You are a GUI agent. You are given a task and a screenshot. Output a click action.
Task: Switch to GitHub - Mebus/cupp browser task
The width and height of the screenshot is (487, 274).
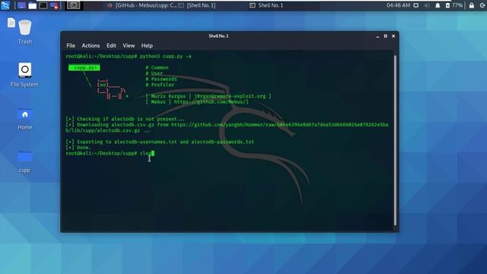(142, 5)
